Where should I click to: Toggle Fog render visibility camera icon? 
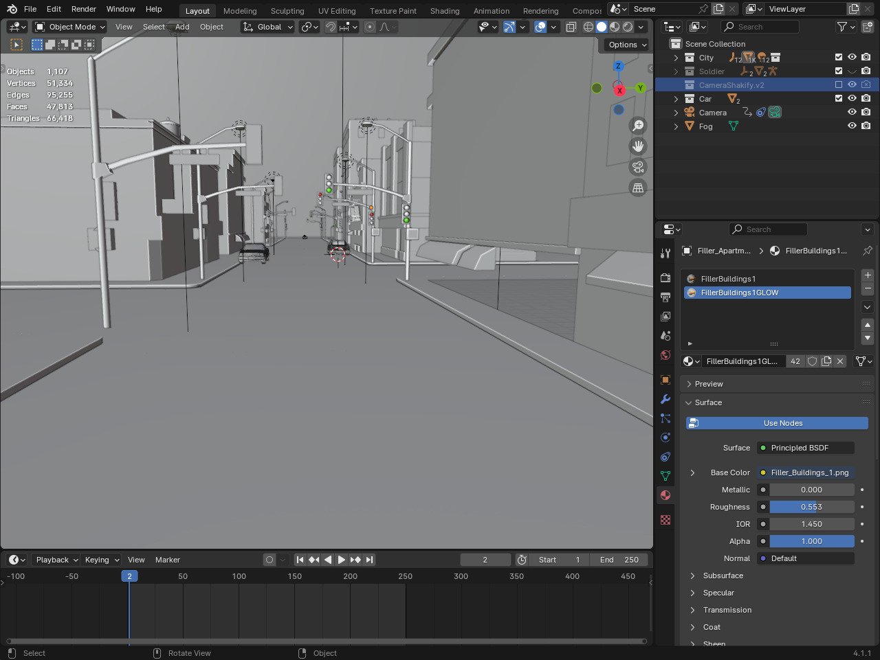point(866,126)
